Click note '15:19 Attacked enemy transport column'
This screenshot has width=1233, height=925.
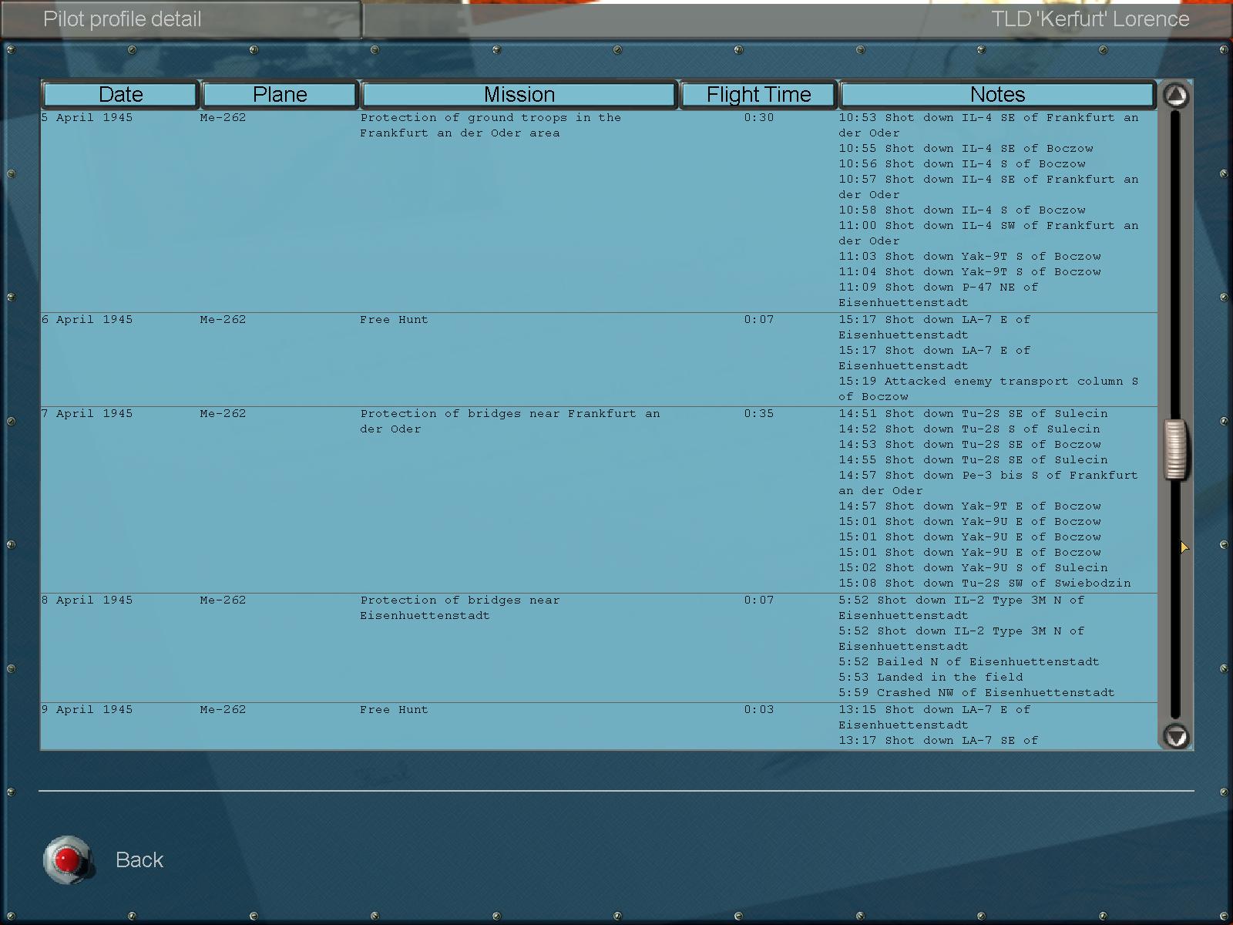click(x=989, y=389)
